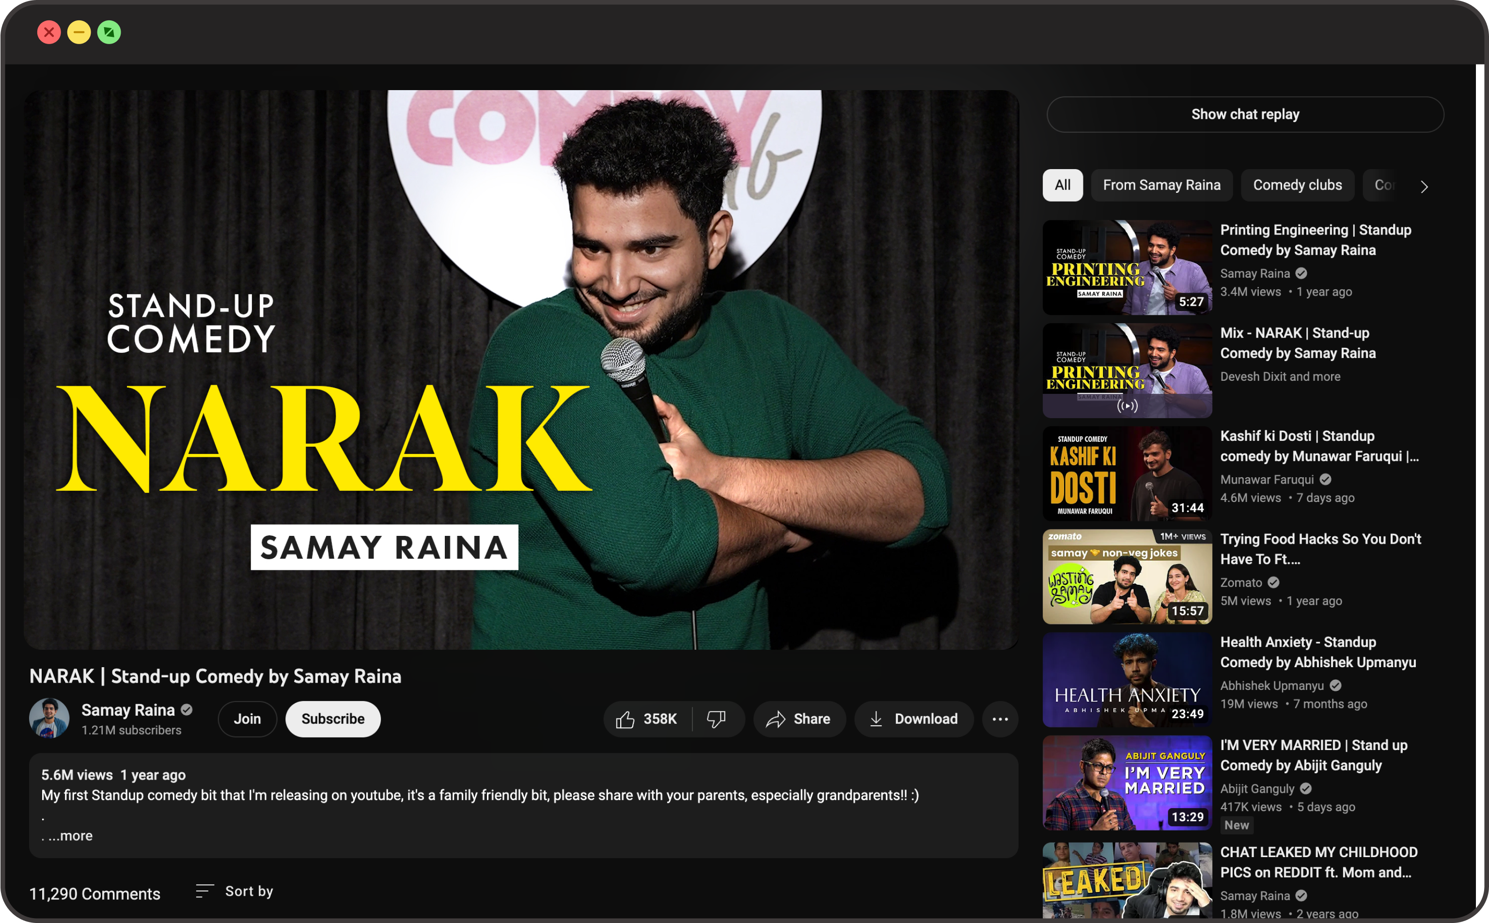Click the 11,290 Comments heading
This screenshot has height=923, width=1489.
pyautogui.click(x=94, y=894)
